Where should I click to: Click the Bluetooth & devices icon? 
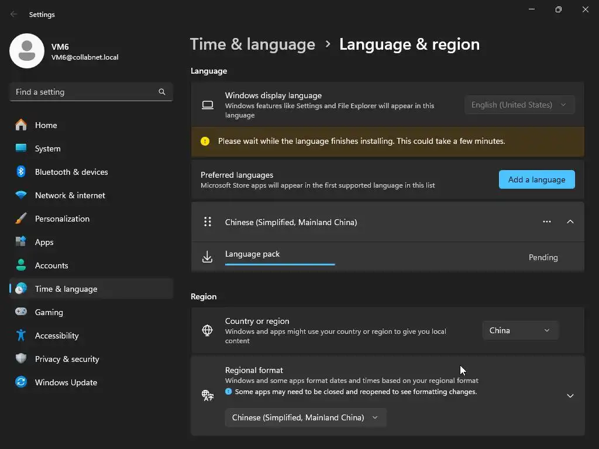[21, 172]
